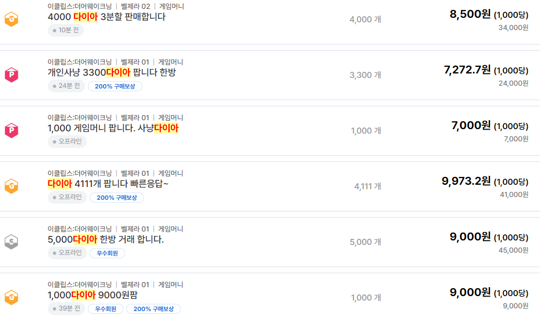540x320 pixels.
Task: Open '1,000다이아 9000원팜' listing
Action: 92,295
